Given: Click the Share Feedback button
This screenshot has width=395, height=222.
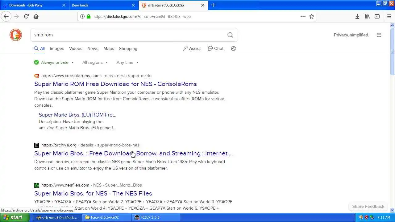Looking at the screenshot, I should tap(368, 206).
